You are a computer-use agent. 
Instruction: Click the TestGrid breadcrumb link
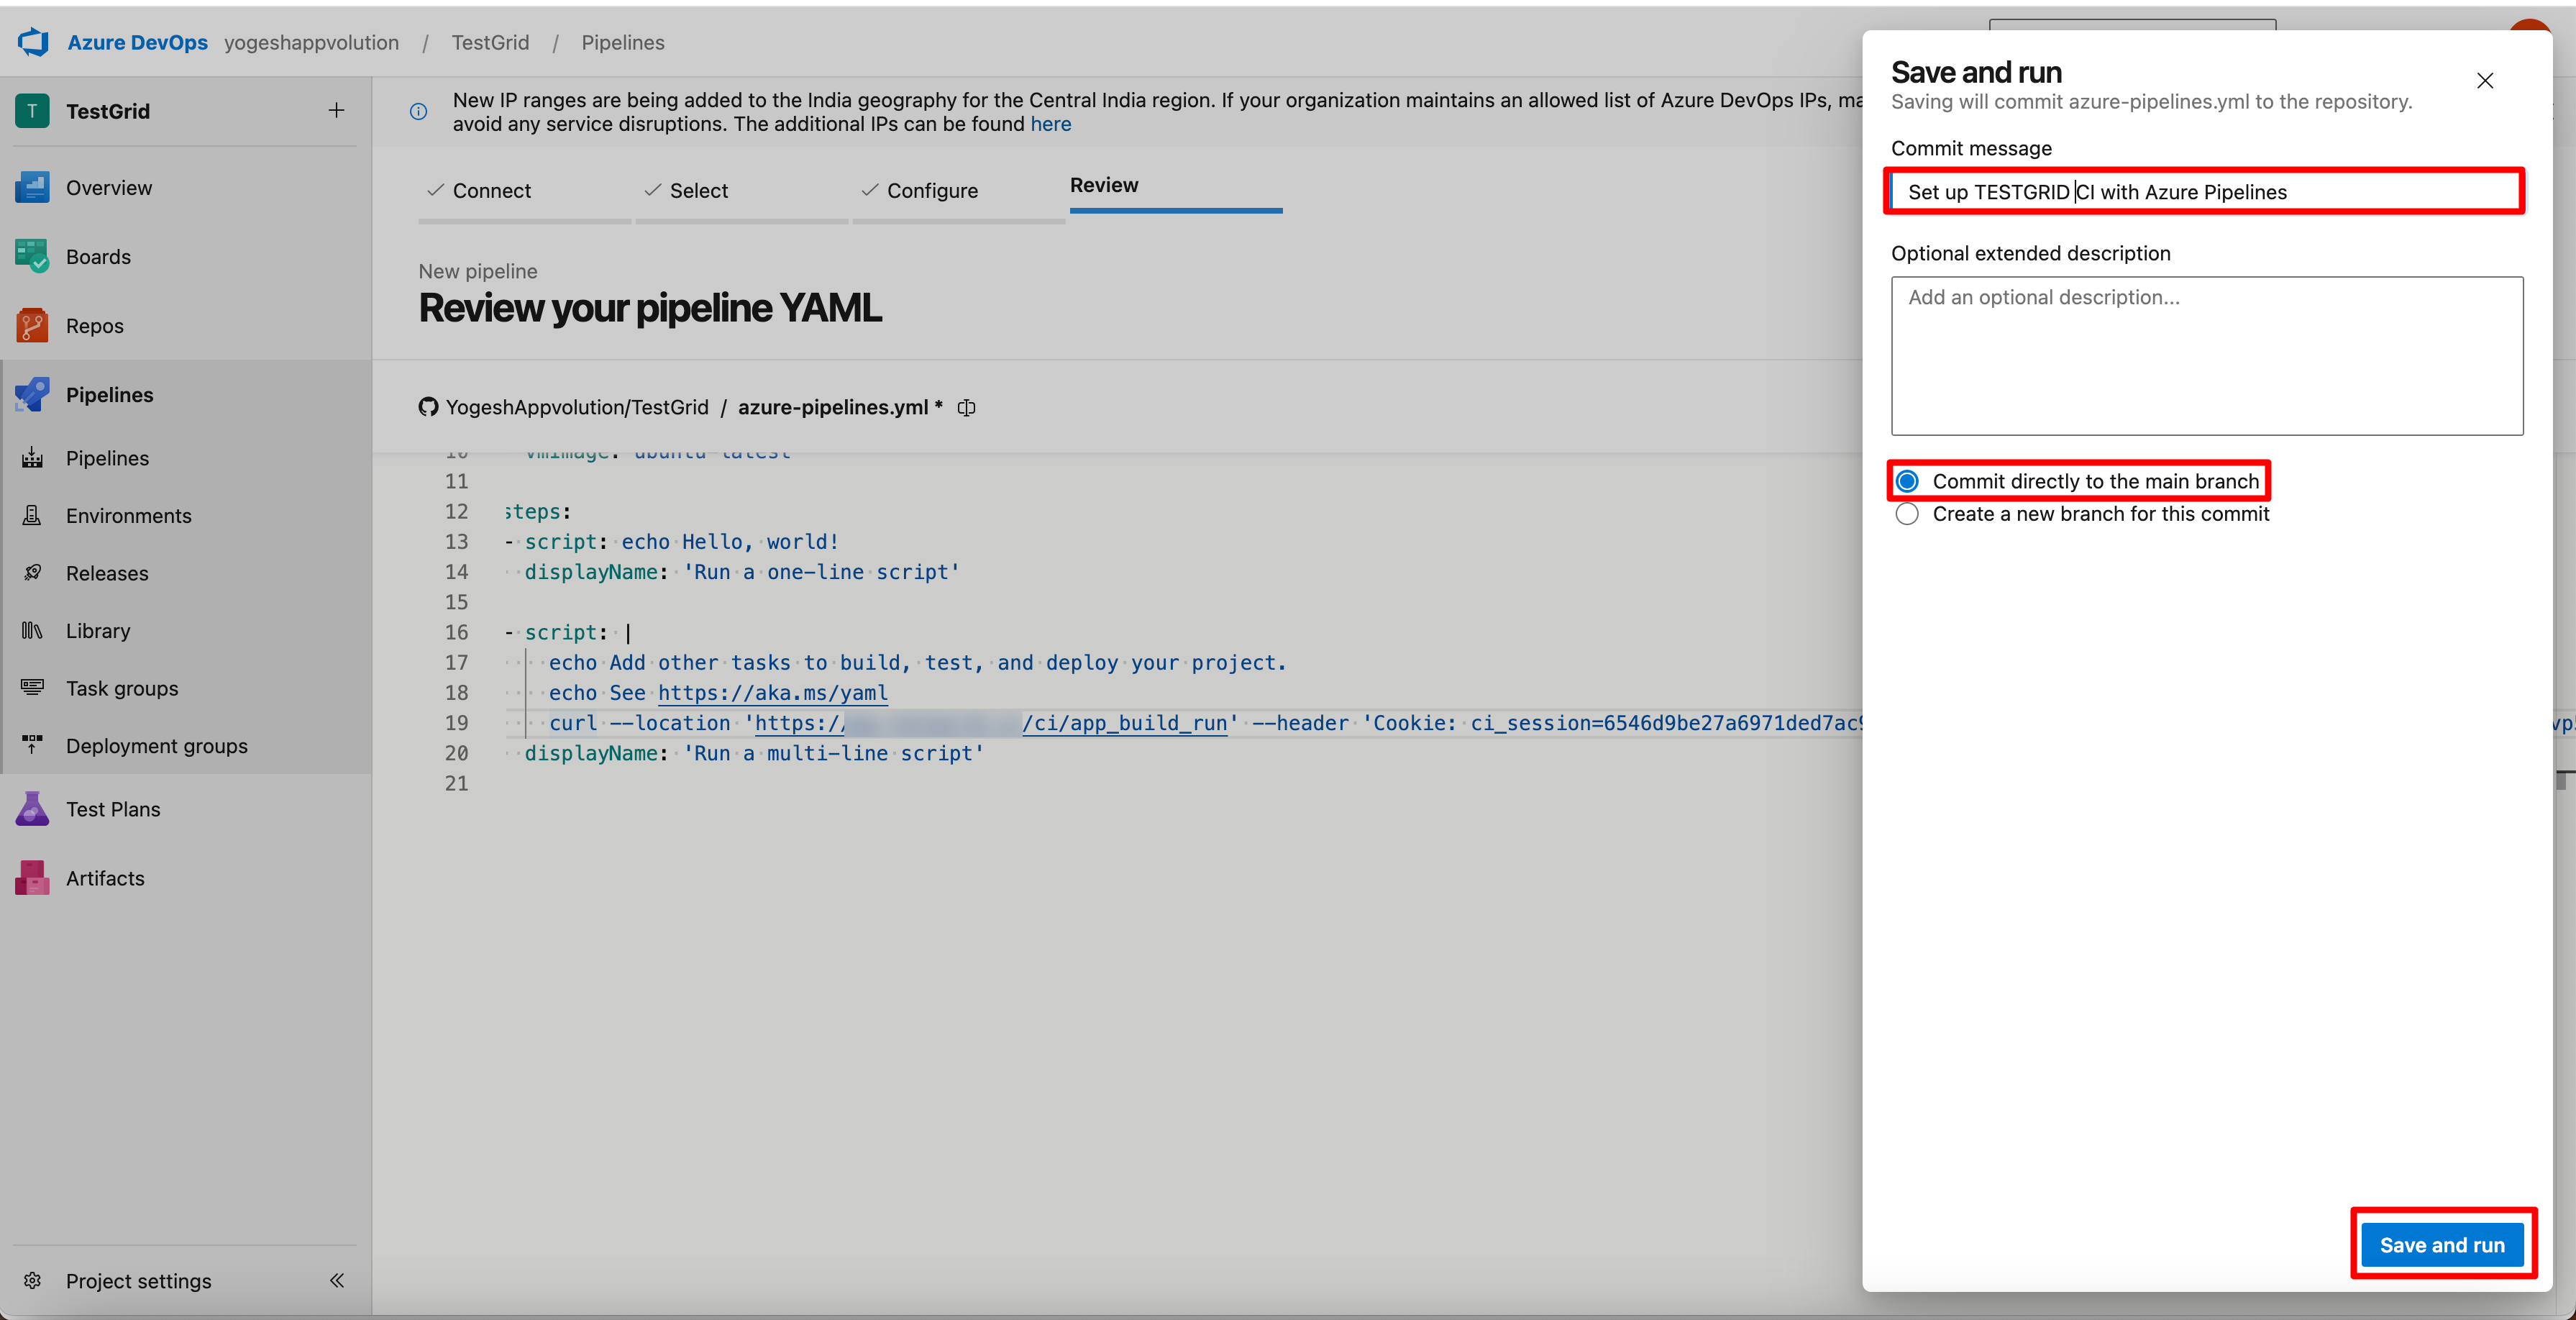click(x=490, y=43)
